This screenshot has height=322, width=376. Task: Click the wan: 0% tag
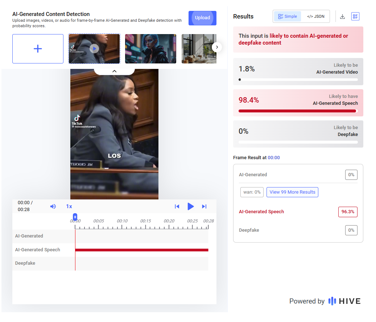point(252,192)
